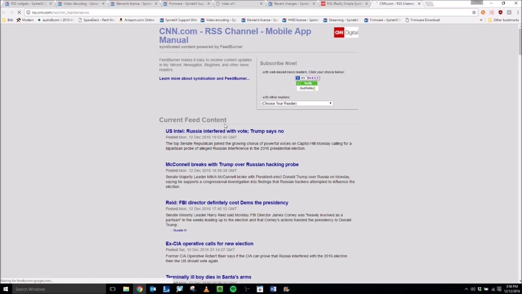This screenshot has height=294, width=522.
Task: Show hidden system tray icons
Action: (466, 289)
